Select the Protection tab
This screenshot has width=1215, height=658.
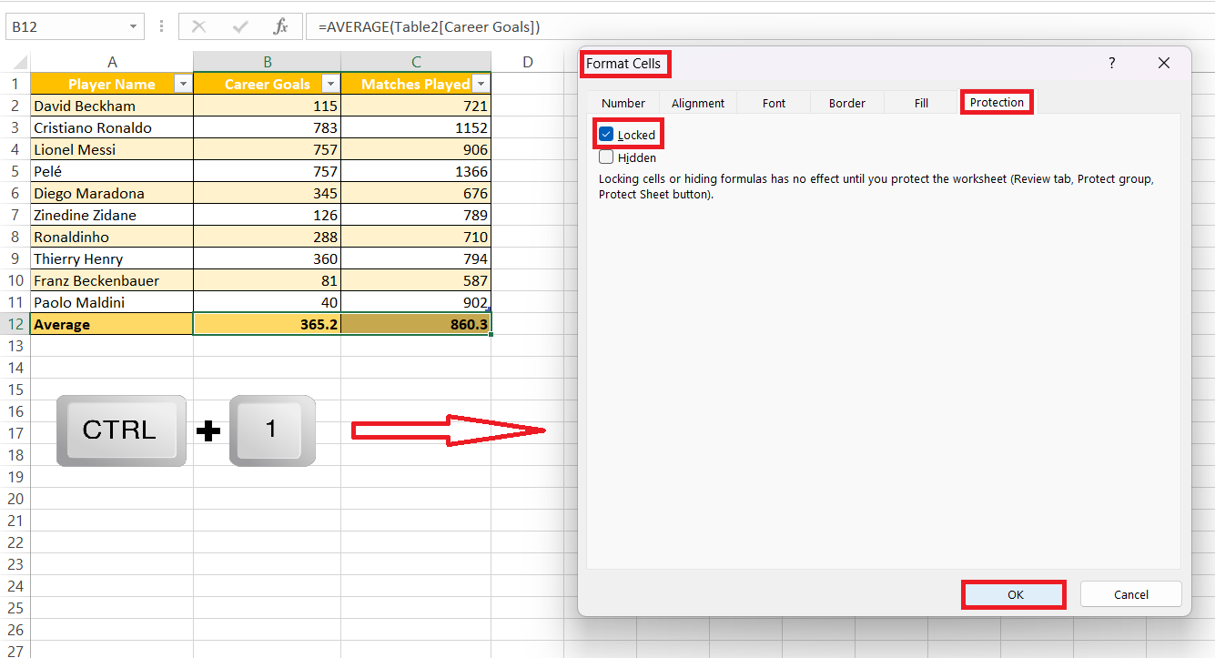coord(997,102)
